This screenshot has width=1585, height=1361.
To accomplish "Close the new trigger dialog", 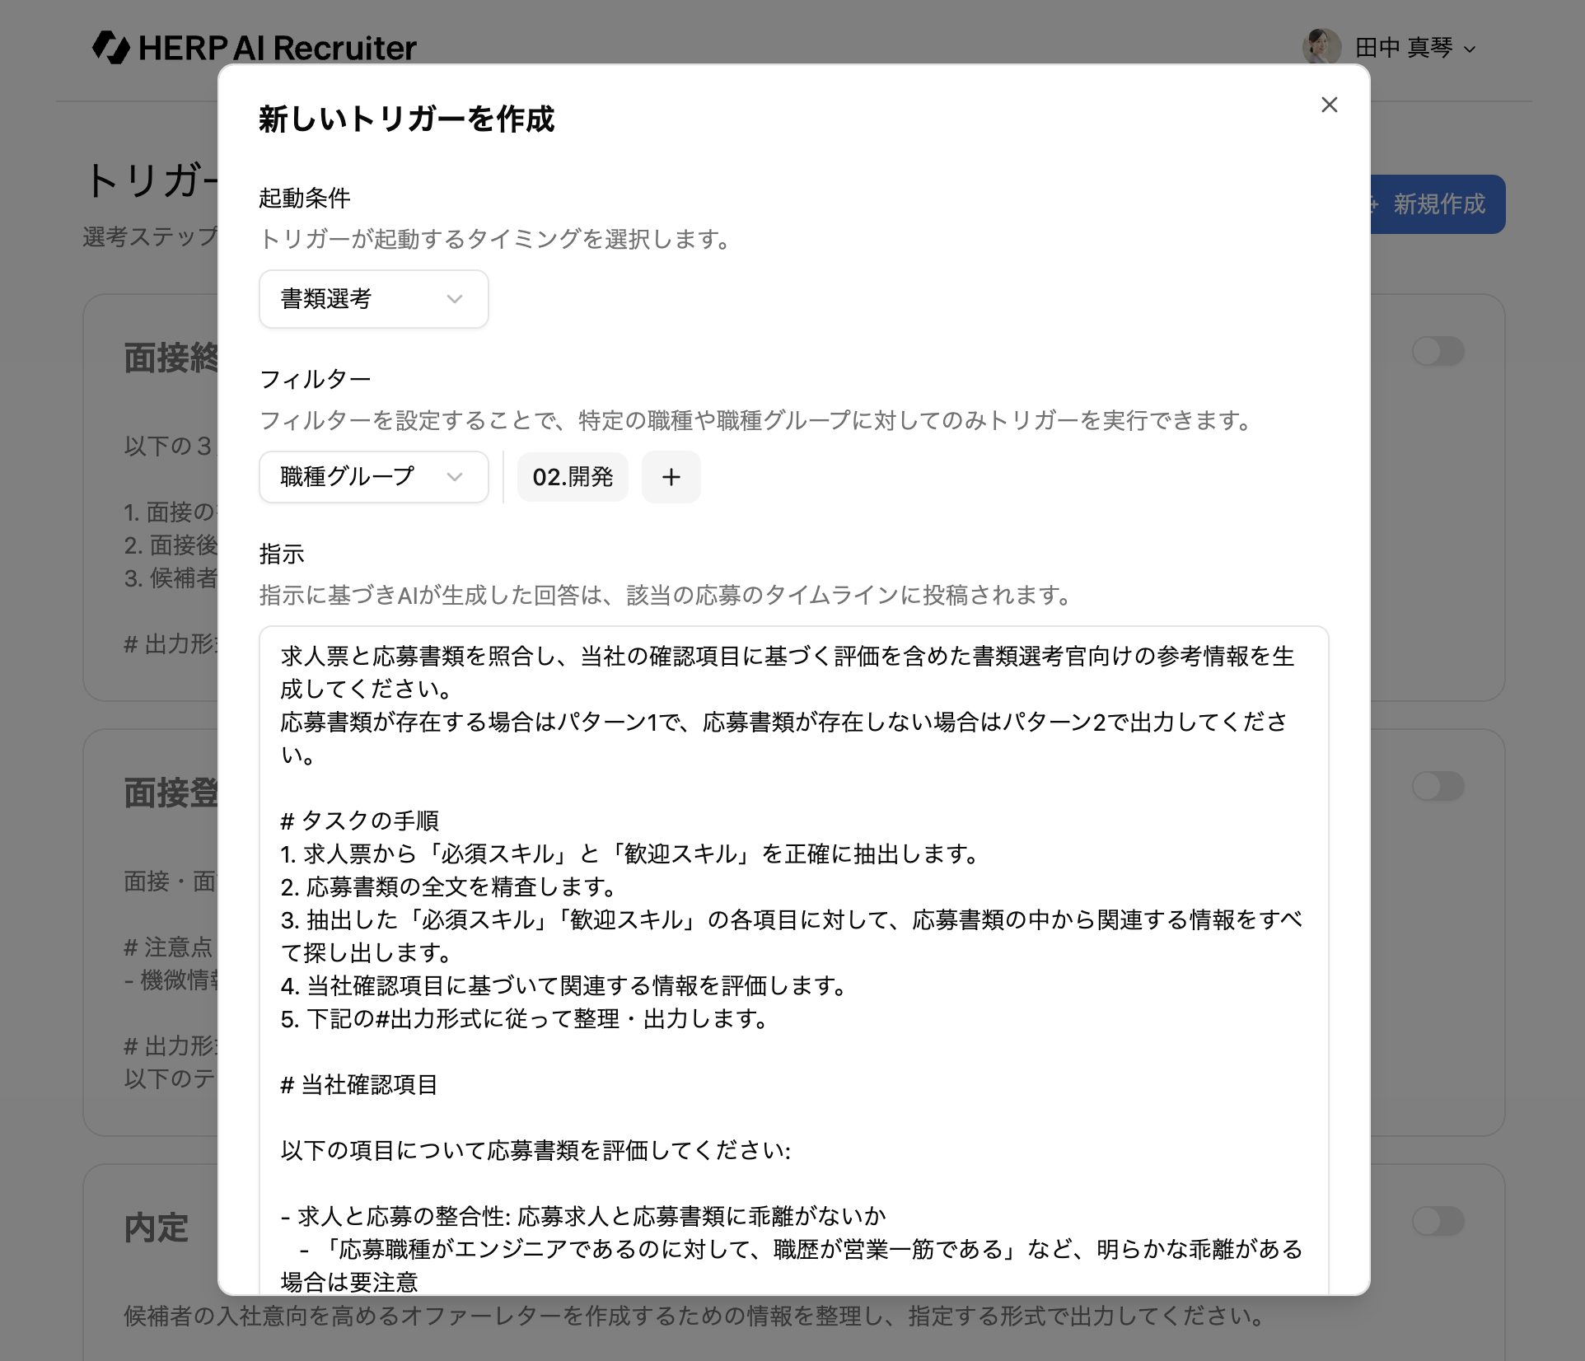I will (x=1329, y=105).
